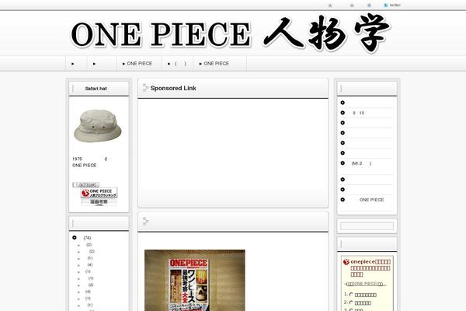This screenshot has width=466, height=311.
Task: Select poll option 2 radio button
Action: (351, 302)
